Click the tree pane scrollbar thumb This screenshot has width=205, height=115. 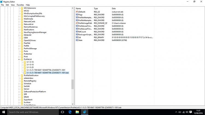pyautogui.click(x=72, y=84)
